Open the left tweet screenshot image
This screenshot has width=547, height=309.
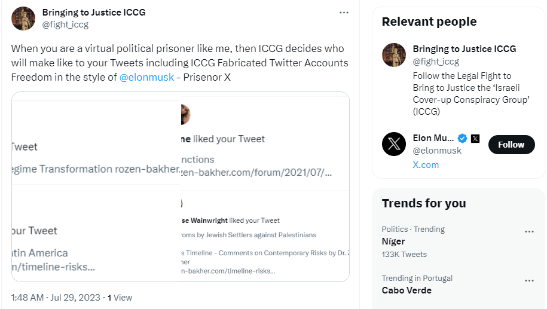pyautogui.click(x=96, y=186)
